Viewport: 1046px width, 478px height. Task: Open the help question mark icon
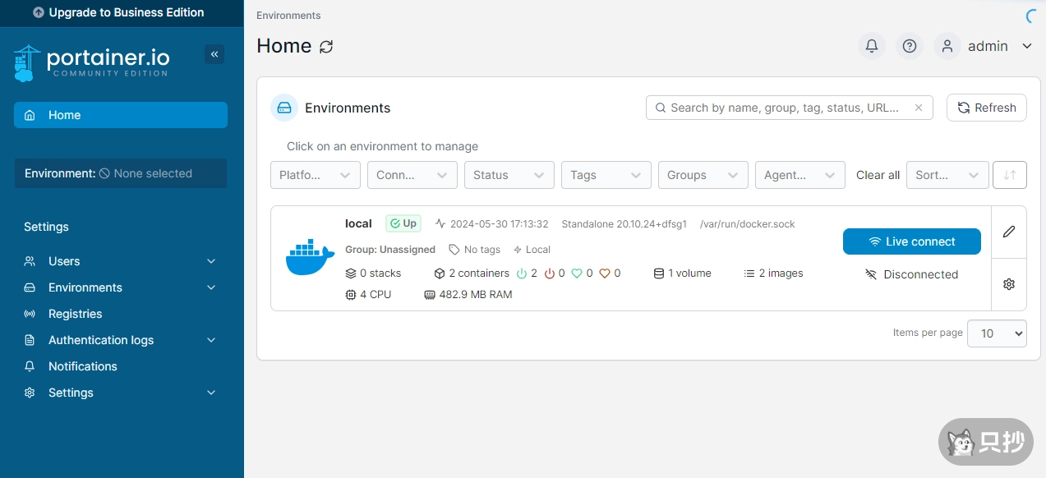point(910,46)
